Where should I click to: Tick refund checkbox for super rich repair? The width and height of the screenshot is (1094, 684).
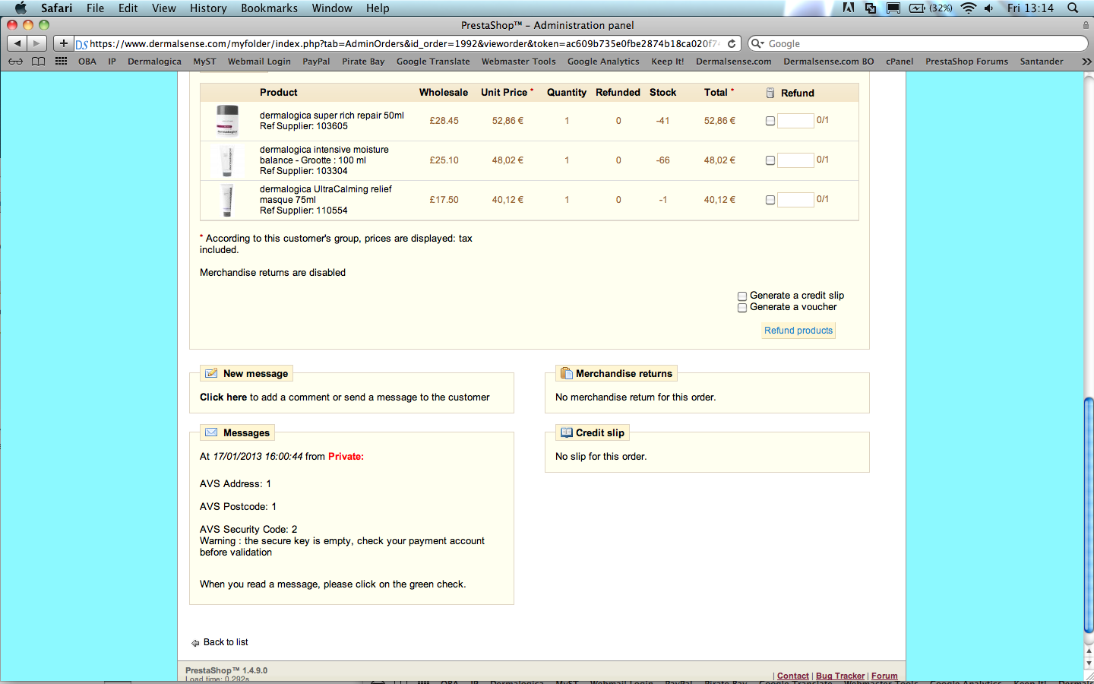click(770, 121)
